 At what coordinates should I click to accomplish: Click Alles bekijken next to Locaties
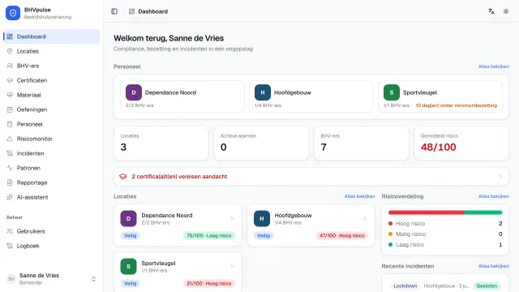pyautogui.click(x=359, y=196)
